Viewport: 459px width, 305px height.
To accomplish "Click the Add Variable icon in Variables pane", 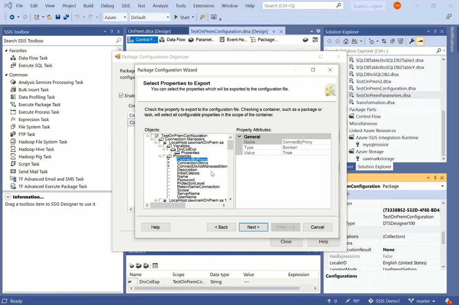I will pyautogui.click(x=131, y=266).
